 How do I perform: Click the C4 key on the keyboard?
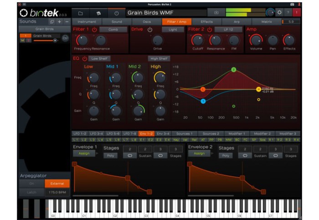coord(177,215)
